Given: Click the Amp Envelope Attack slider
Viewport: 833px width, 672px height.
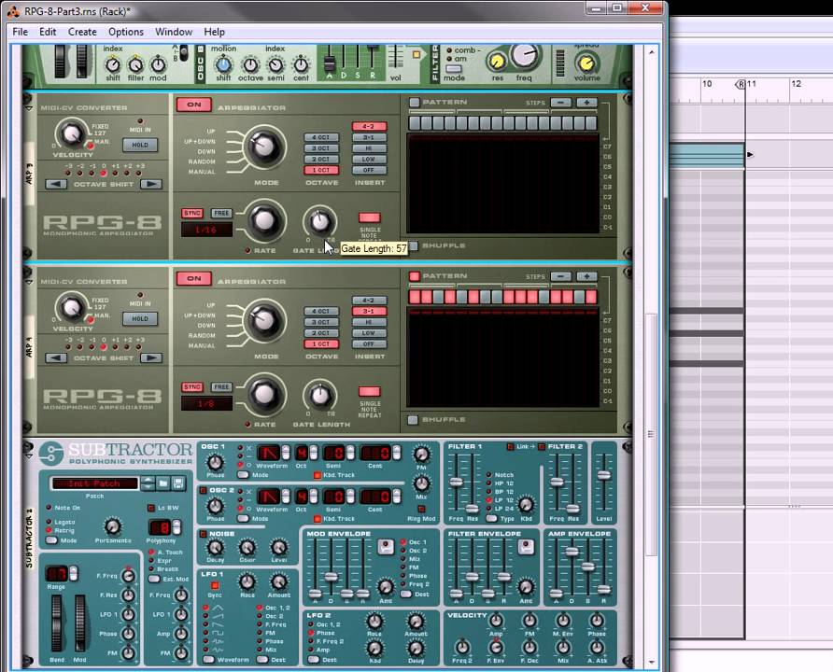Looking at the screenshot, I should (x=556, y=593).
